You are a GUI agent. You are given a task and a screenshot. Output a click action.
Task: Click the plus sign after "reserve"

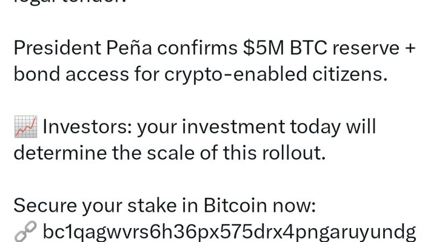point(409,49)
